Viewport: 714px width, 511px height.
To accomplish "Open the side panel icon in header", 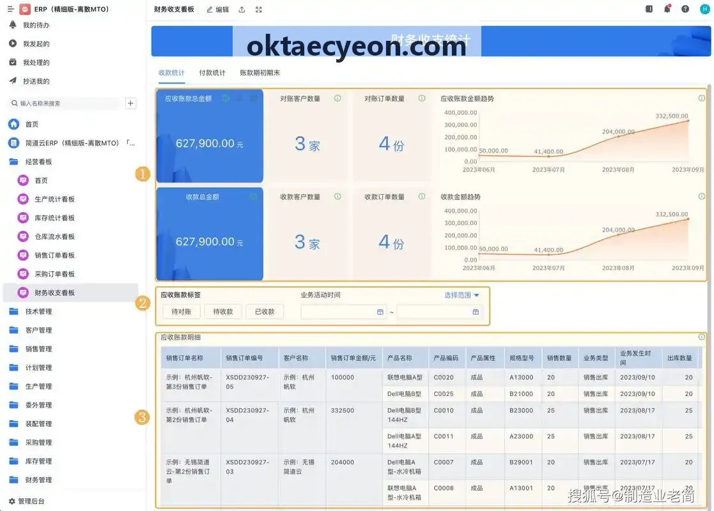I will (649, 9).
